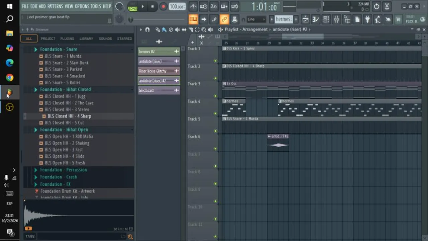Open the plugin picker plug icon
Screen dimensions: 428x241
pyautogui.click(x=367, y=19)
